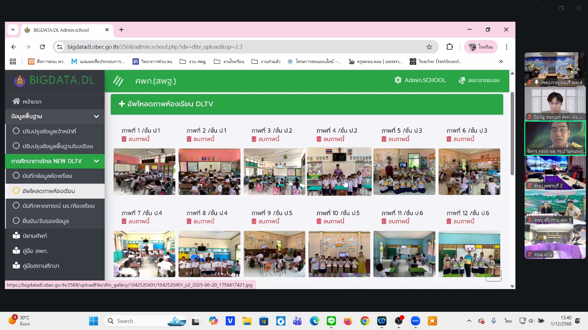588x330 pixels.
Task: Show more bookmarks with double chevron
Action: [501, 61]
